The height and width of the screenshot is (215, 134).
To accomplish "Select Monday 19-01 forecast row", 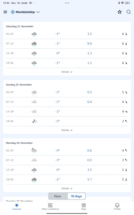I will pyautogui.click(x=67, y=179).
